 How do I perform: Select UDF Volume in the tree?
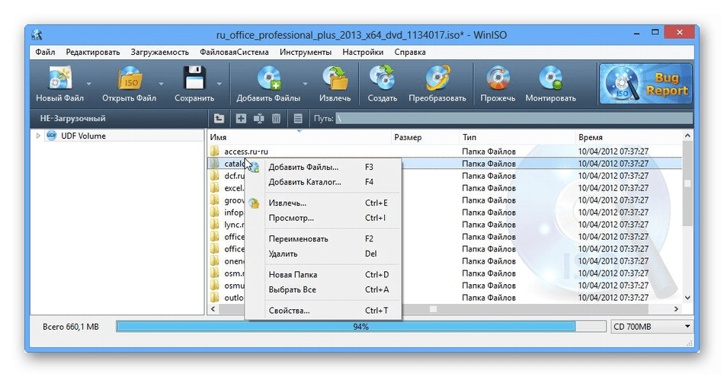tap(83, 136)
